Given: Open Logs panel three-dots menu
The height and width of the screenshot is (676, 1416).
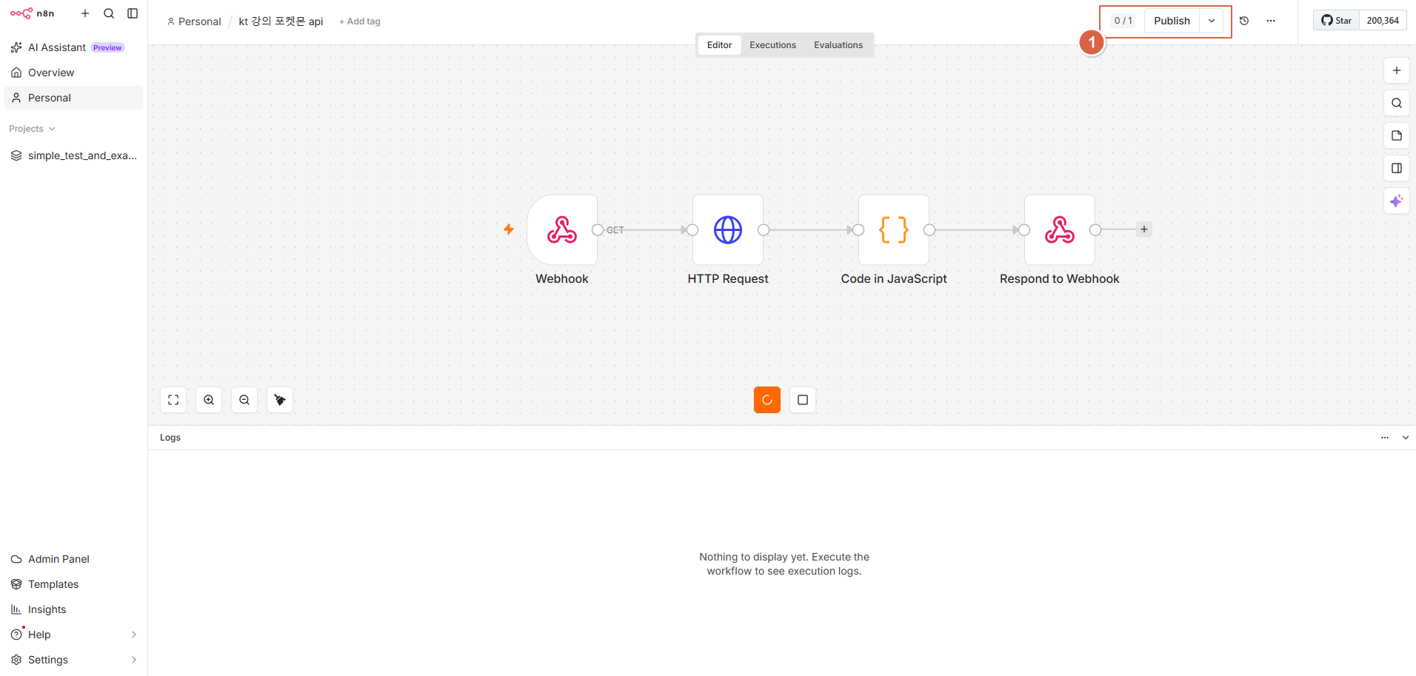Looking at the screenshot, I should pos(1385,438).
